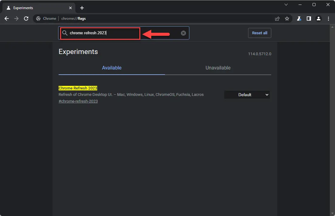Click the scrollbar down arrow
This screenshot has height=216, width=335.
coord(332,213)
